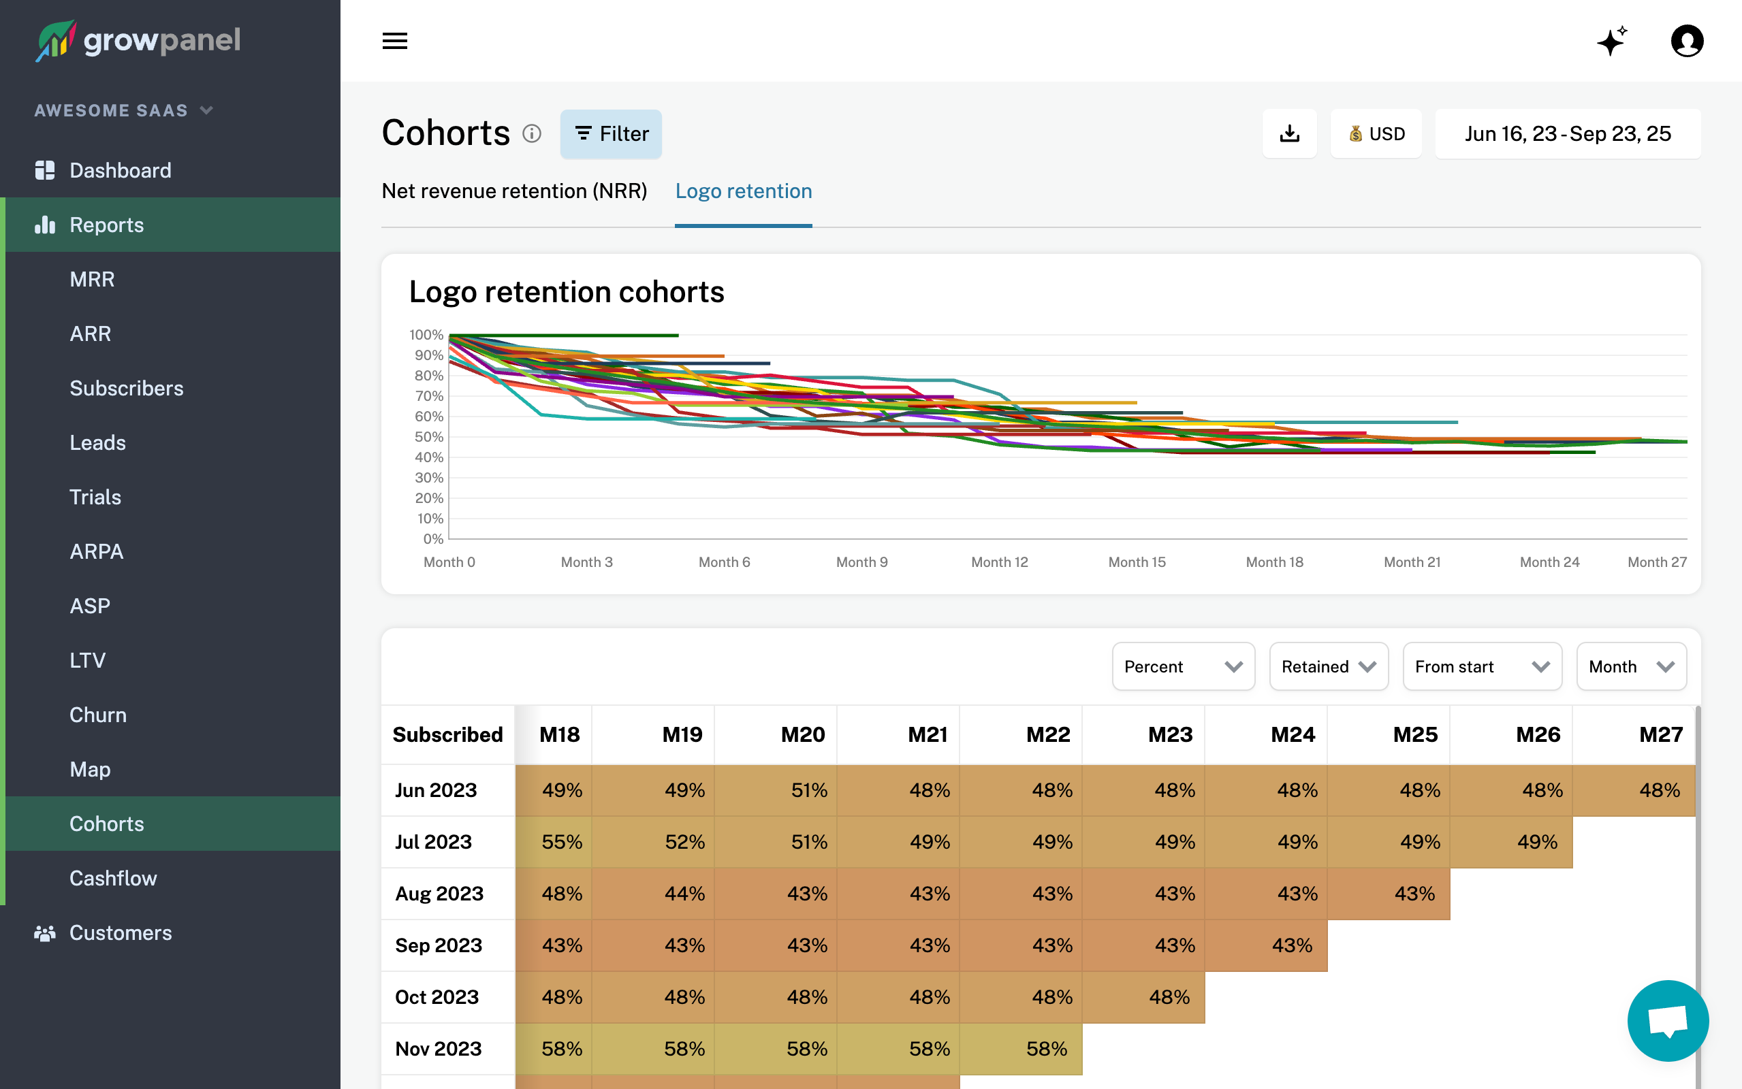The image size is (1742, 1089).
Task: Open the user profile avatar
Action: click(x=1688, y=41)
